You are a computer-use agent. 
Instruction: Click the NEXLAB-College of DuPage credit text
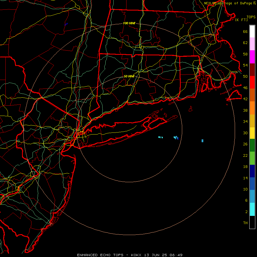[x=228, y=3]
